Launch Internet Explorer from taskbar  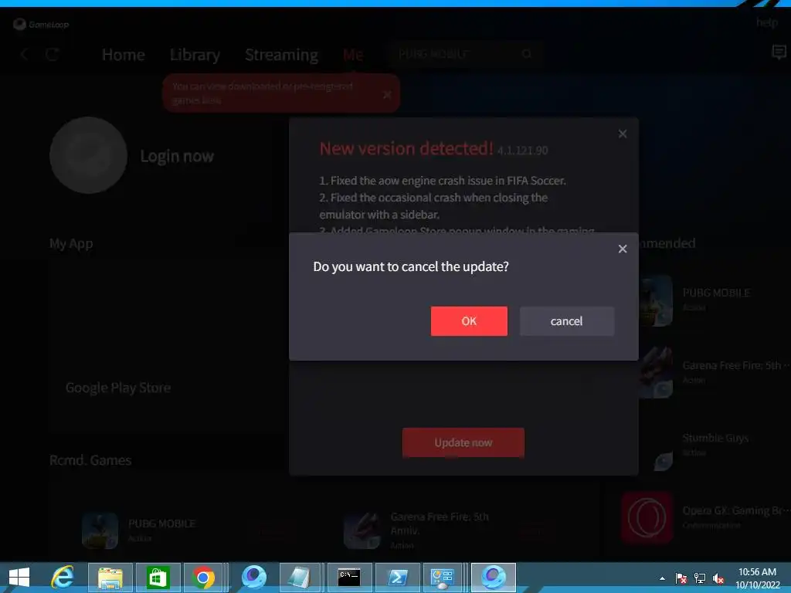click(63, 578)
